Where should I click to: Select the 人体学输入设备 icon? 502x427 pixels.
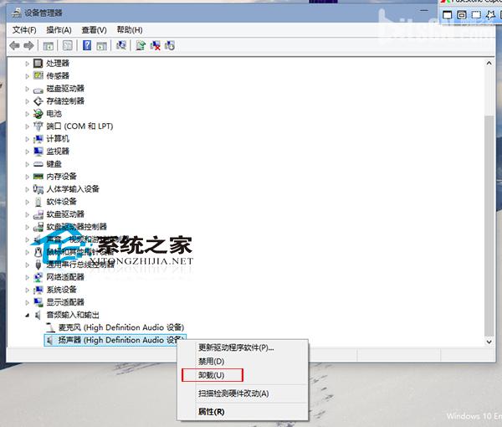coord(38,189)
